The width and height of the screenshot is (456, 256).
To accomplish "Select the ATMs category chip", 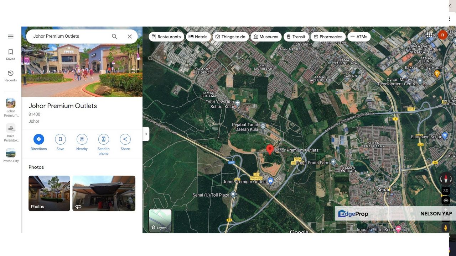I will pyautogui.click(x=359, y=37).
